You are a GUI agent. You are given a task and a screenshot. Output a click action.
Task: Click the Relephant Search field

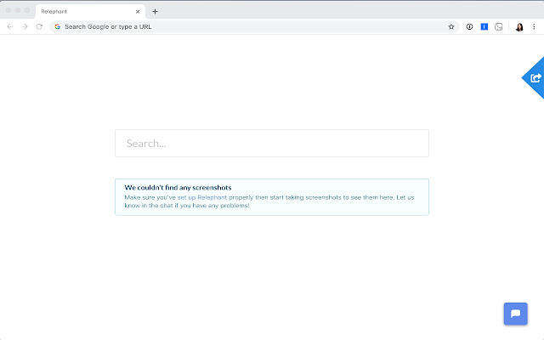pos(272,144)
